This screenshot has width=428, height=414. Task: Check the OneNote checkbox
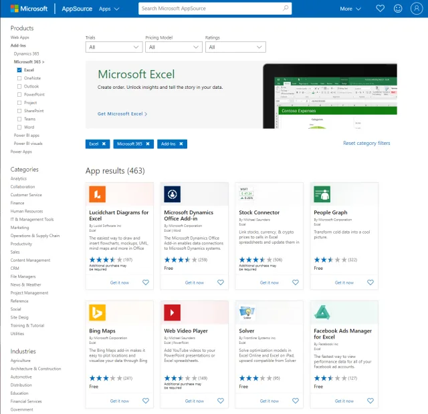tap(19, 78)
